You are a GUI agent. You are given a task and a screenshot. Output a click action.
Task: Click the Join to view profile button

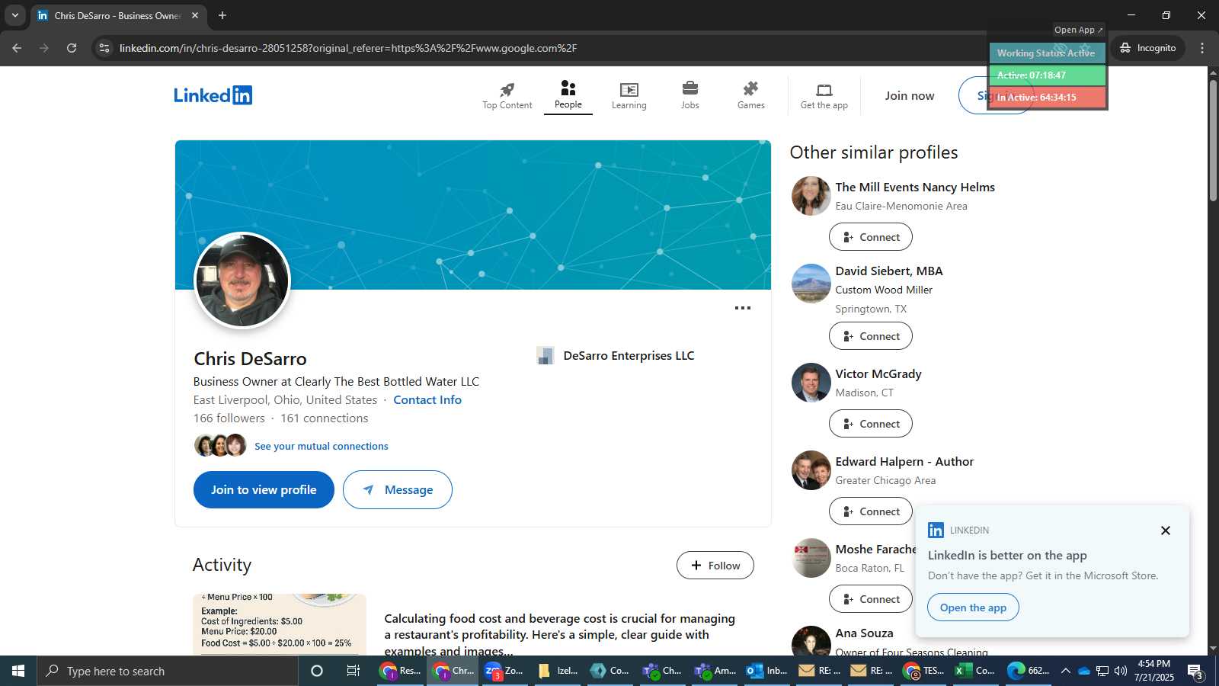(x=264, y=490)
